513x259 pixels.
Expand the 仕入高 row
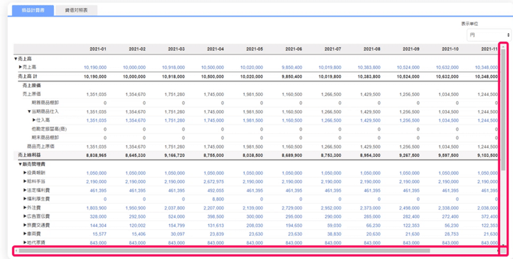click(x=34, y=120)
